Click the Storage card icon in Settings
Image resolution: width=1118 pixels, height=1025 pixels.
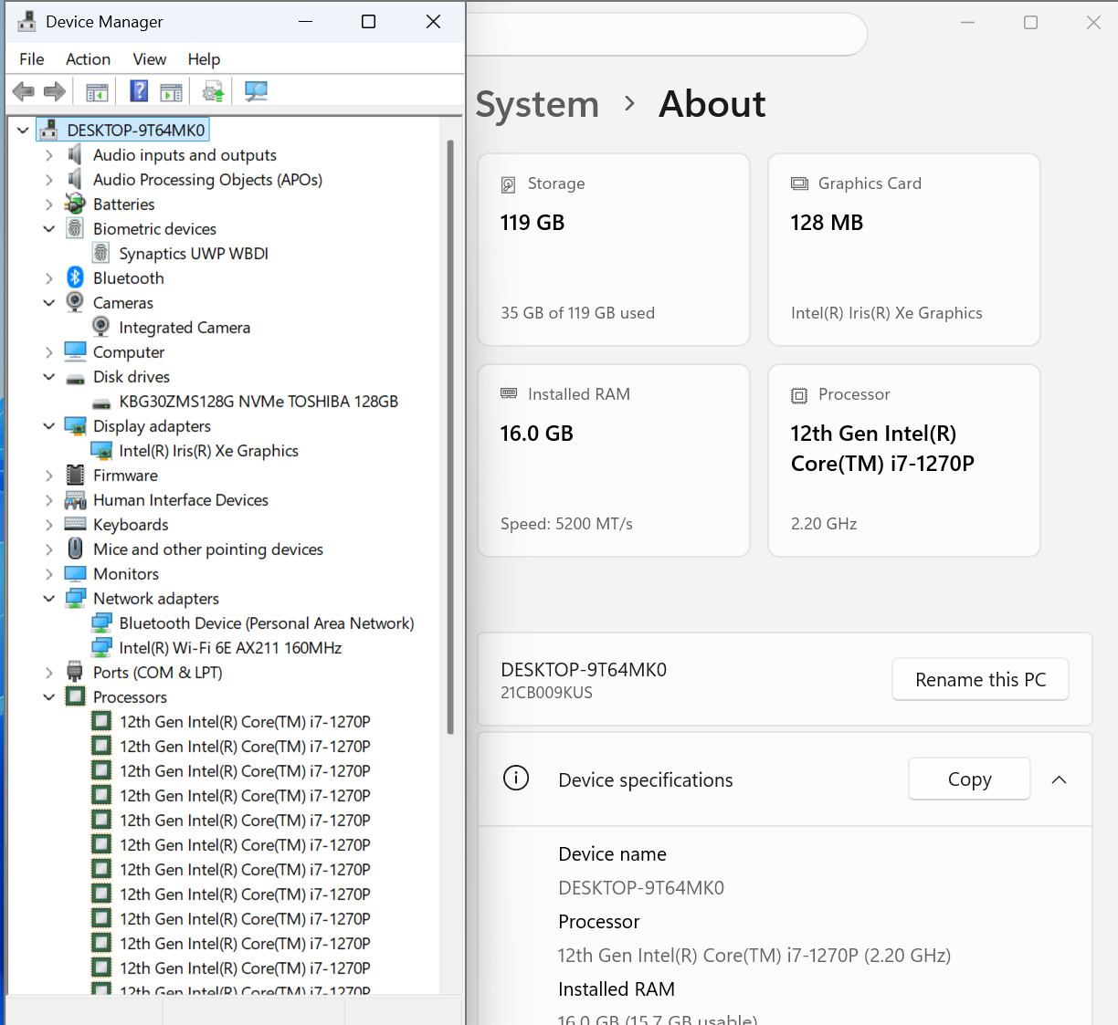point(509,184)
